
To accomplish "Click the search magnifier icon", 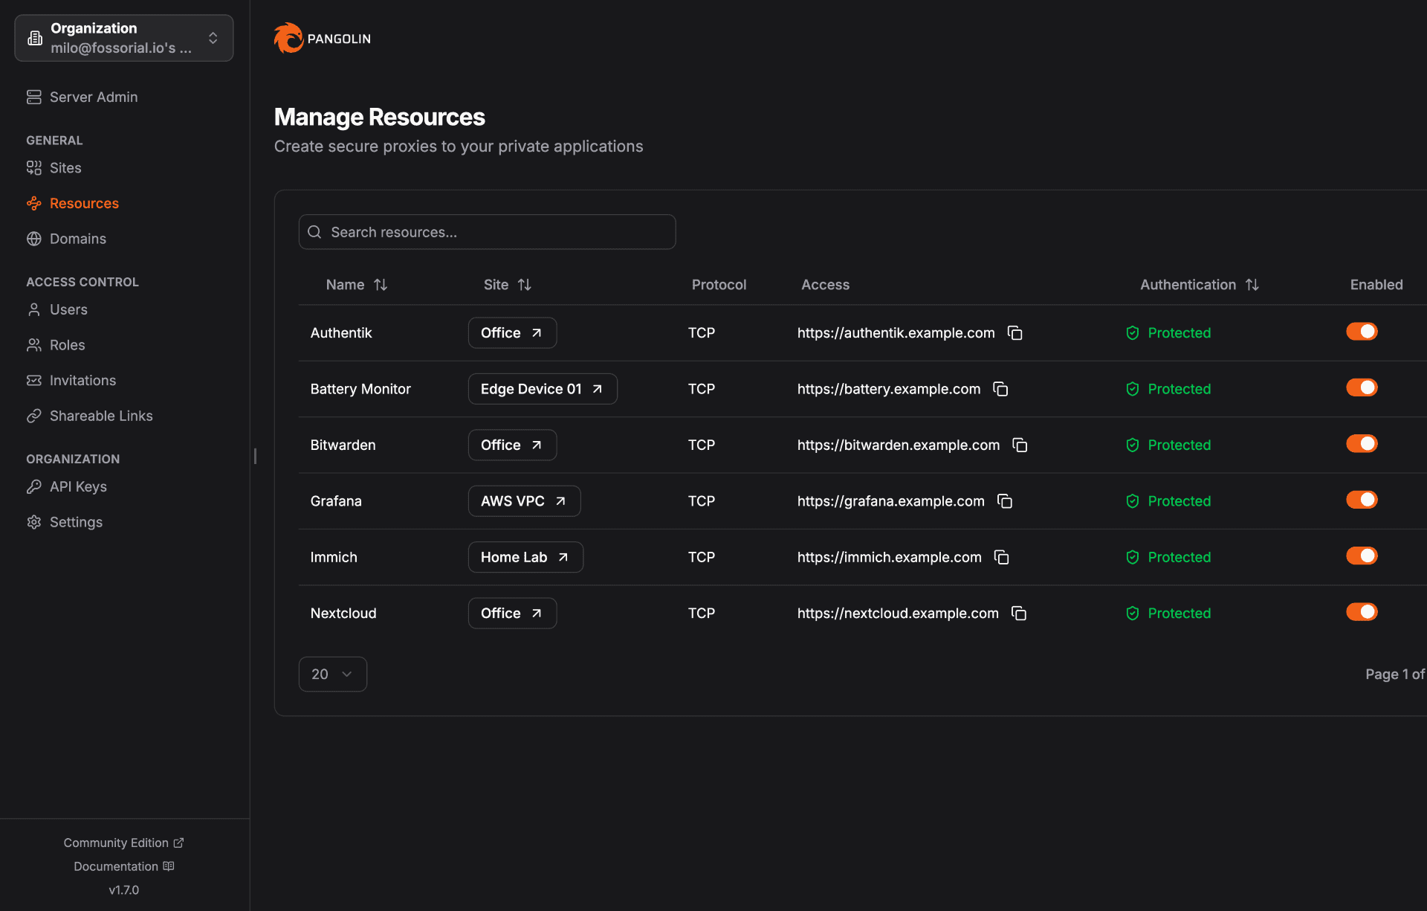I will (x=314, y=232).
